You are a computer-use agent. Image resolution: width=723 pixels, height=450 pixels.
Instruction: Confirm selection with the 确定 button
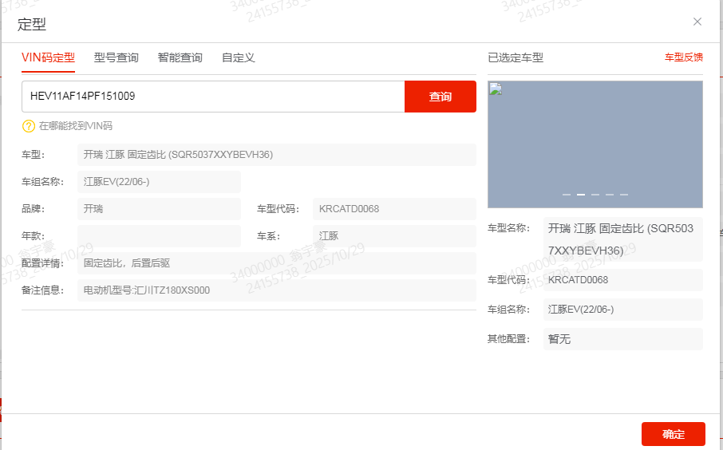673,434
